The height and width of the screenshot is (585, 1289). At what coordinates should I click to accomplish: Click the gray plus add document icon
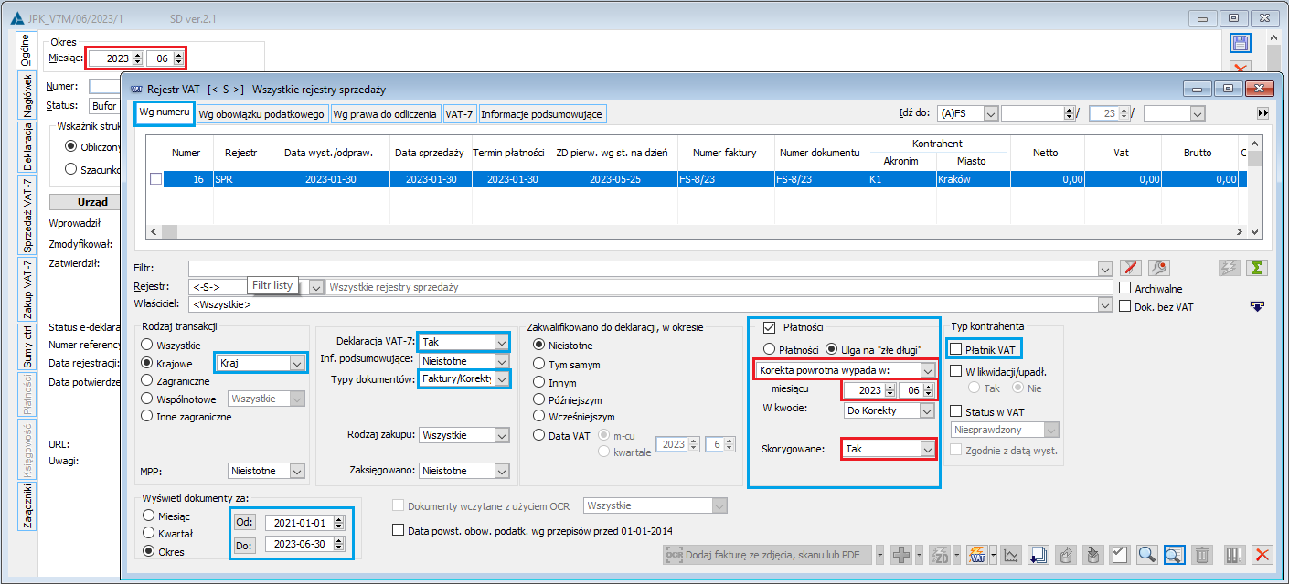coord(901,554)
